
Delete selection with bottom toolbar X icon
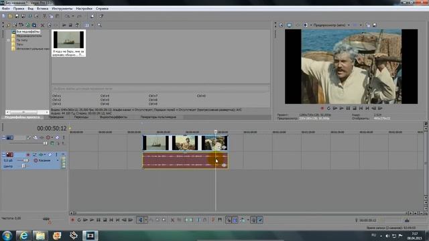point(173,220)
